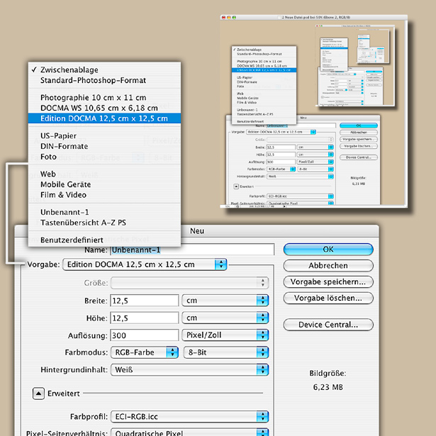Collapse the Erweitert section triangle
Viewport: 436px width, 436px height.
(x=36, y=392)
